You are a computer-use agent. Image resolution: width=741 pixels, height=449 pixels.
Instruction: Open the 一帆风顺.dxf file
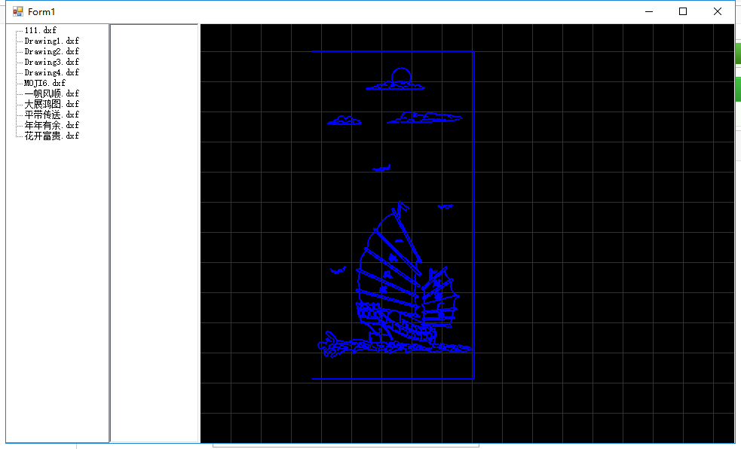[x=51, y=93]
